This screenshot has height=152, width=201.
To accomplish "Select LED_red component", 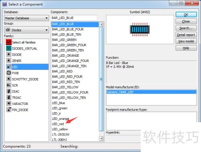I will click(x=58, y=124).
